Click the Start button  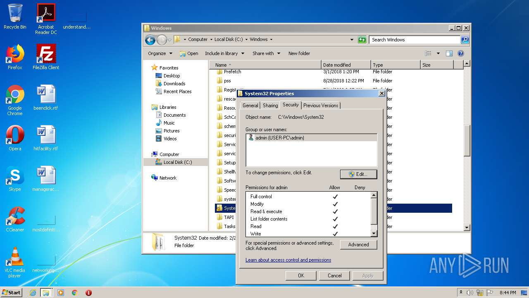tap(12, 293)
